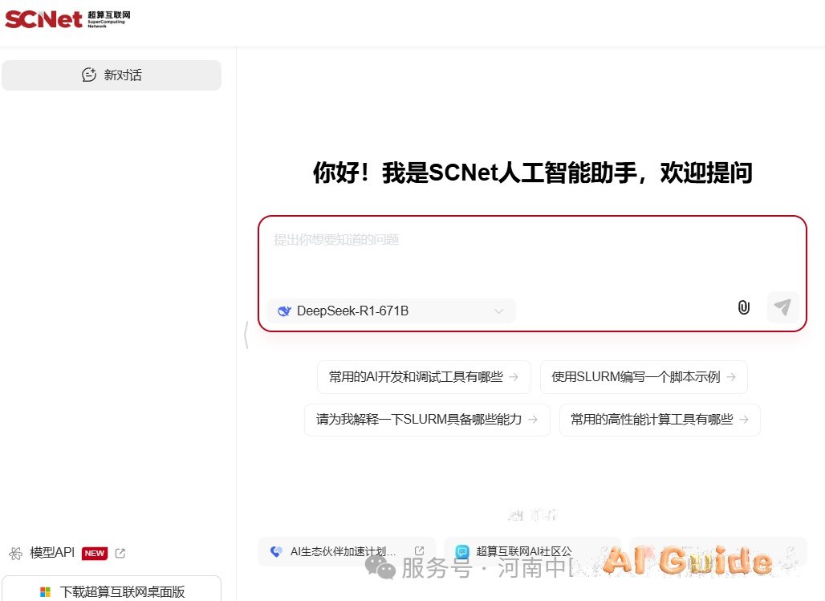Open the DeepSeek-R1-671B model dropdown
The width and height of the screenshot is (825, 601).
pyautogui.click(x=391, y=311)
